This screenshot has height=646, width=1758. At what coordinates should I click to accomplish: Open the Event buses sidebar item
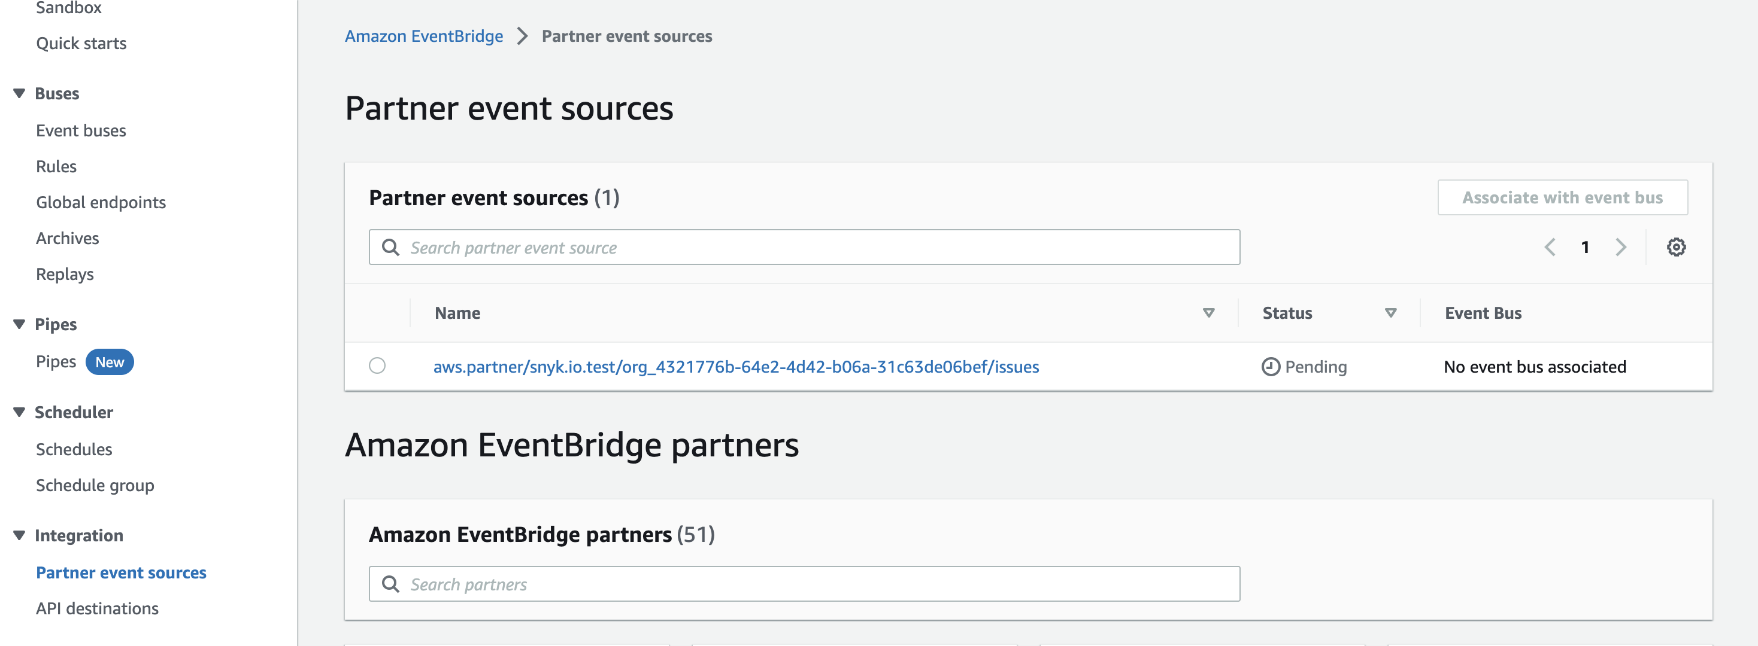pyautogui.click(x=80, y=130)
